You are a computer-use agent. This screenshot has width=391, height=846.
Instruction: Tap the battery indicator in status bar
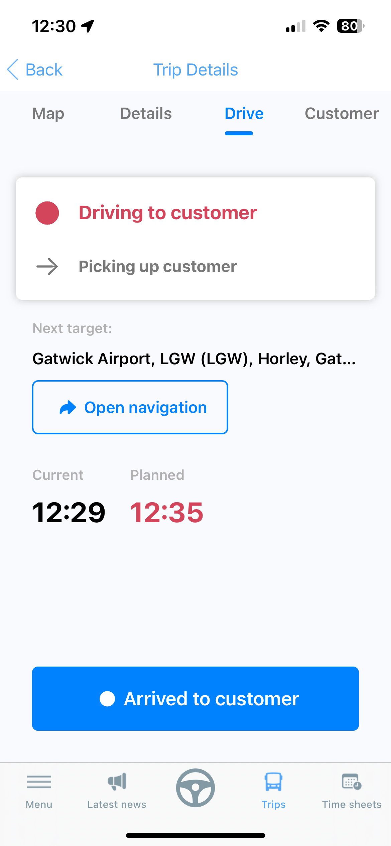click(350, 26)
